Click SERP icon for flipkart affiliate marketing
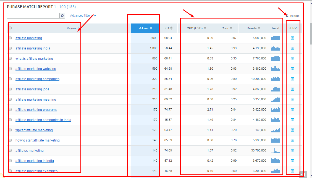 point(292,130)
